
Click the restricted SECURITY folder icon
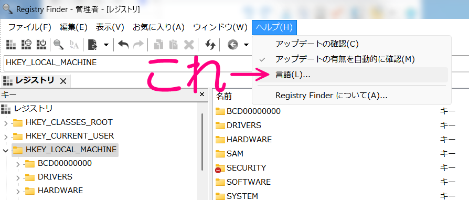[x=220, y=169]
